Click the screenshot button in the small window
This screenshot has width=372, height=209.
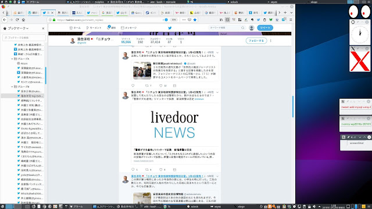coord(356,143)
